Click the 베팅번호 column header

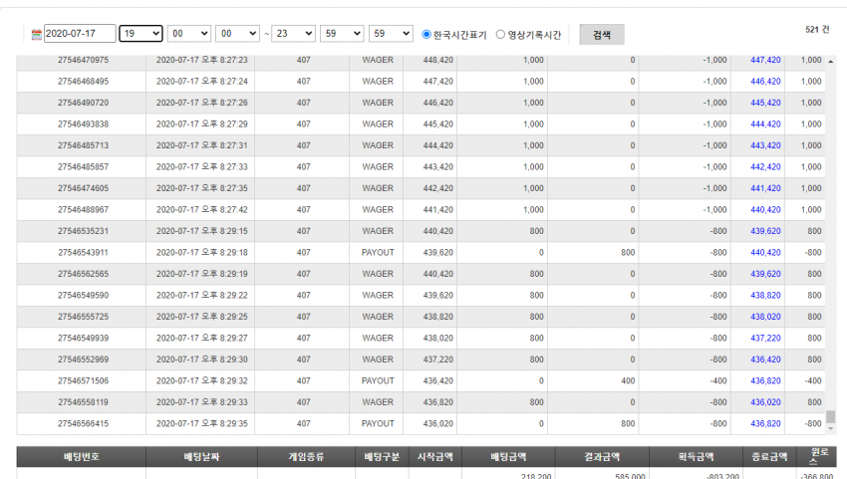(82, 457)
